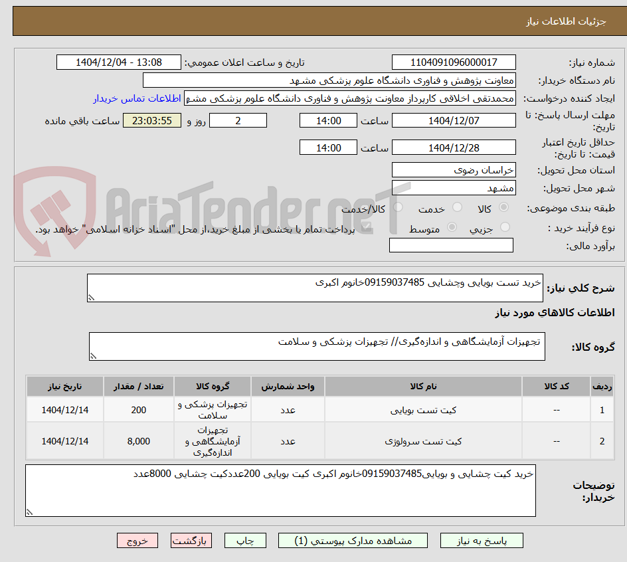Click the remaining days field showing 2
The image size is (627, 562).
(238, 120)
